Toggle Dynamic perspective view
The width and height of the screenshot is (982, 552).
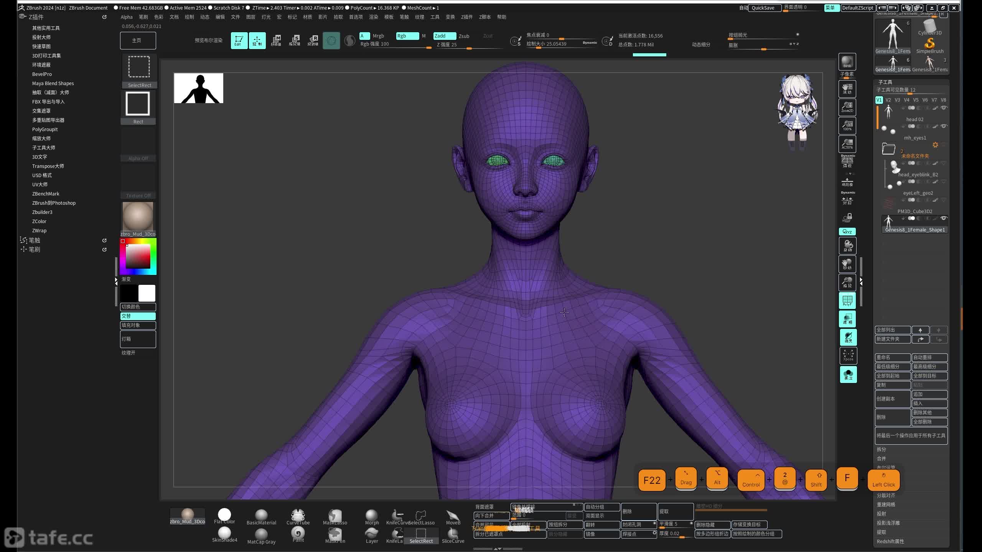[x=847, y=161]
